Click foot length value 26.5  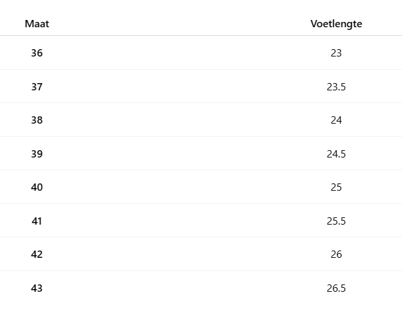coord(336,288)
